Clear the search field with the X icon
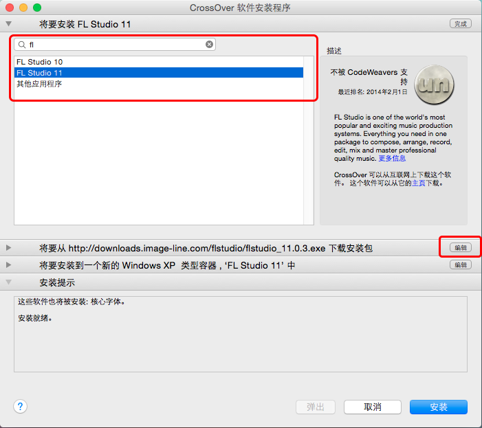Image resolution: width=482 pixels, height=428 pixels. (x=209, y=45)
